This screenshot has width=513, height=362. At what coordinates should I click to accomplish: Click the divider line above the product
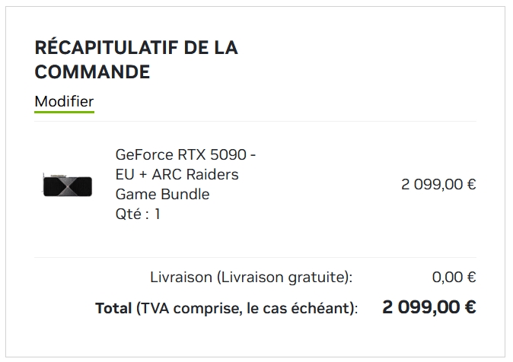pos(255,122)
